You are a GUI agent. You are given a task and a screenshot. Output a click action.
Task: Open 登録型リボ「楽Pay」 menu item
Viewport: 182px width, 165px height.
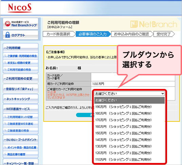21,89
